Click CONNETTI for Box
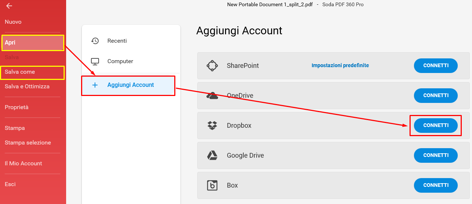The image size is (472, 204). click(x=436, y=185)
